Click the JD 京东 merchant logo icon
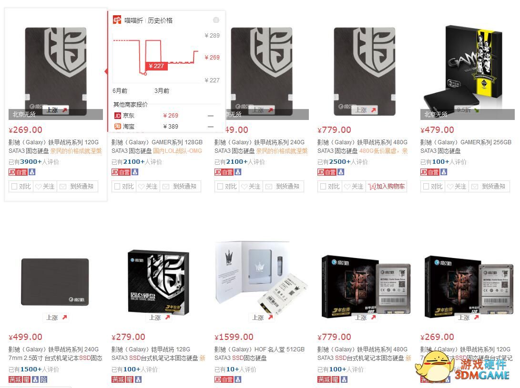The image size is (520, 388). [x=117, y=116]
